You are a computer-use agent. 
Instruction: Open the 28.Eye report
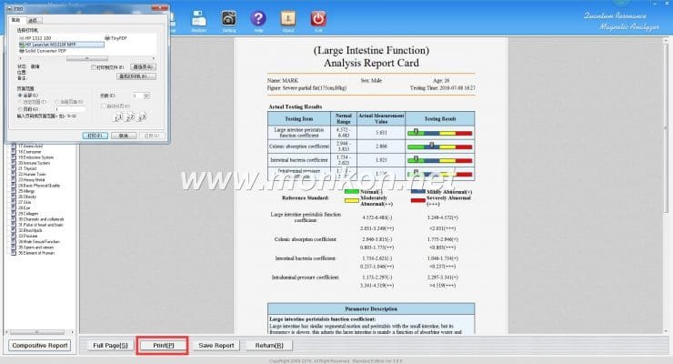click(x=24, y=207)
